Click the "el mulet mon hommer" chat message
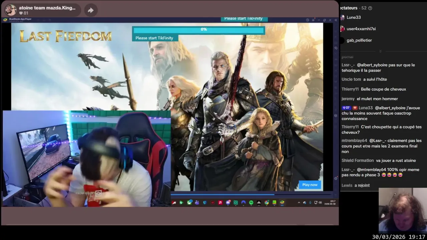Viewport: 427px width, 240px height. 377,99
